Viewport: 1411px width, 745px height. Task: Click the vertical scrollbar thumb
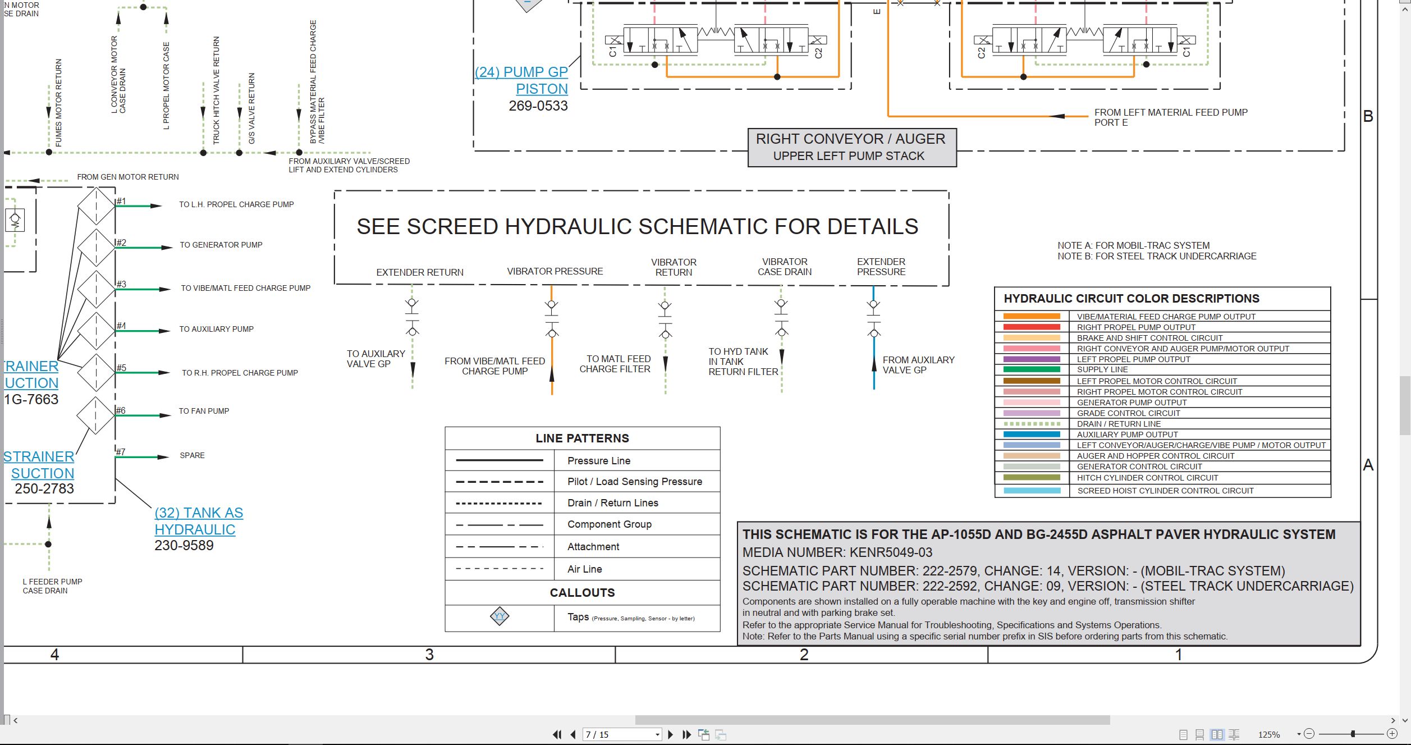[1405, 405]
